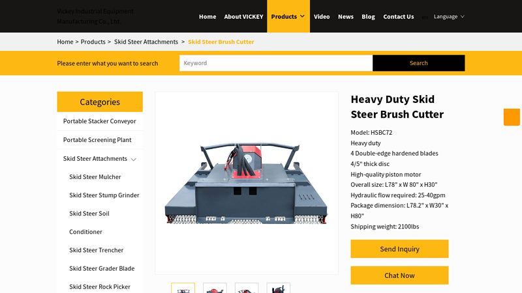The image size is (522, 293).
Task: Expand the Products dropdown menu
Action: point(288,16)
